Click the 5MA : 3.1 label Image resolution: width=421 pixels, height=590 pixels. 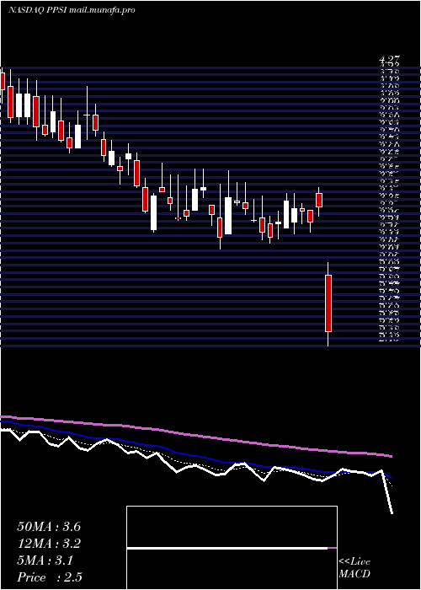(45, 560)
